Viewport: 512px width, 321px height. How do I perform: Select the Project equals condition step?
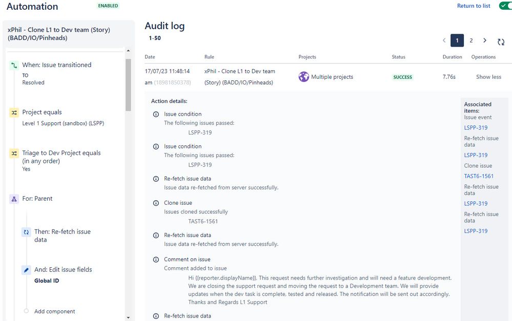tap(42, 112)
